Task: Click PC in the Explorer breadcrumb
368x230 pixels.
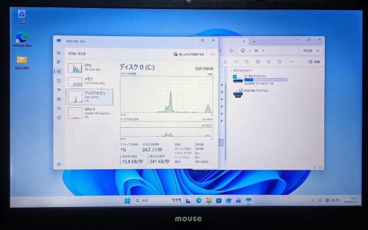Action: pyautogui.click(x=256, y=50)
